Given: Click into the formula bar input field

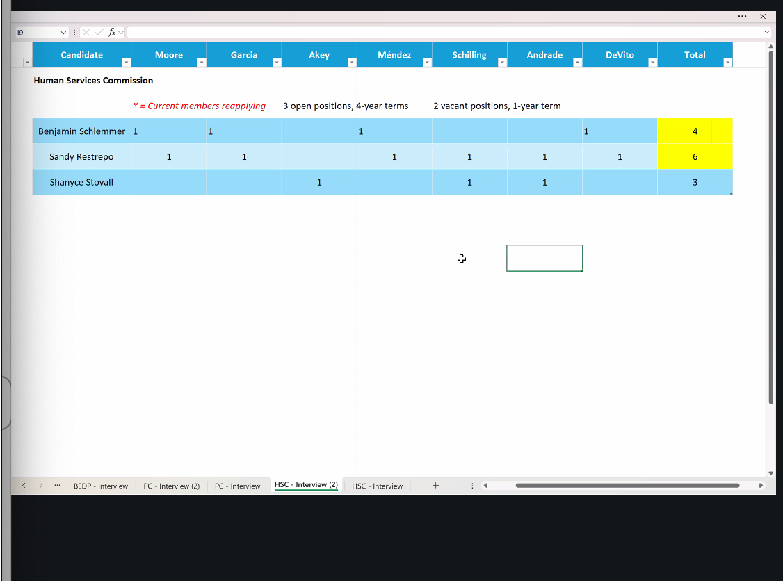Looking at the screenshot, I should tap(445, 33).
